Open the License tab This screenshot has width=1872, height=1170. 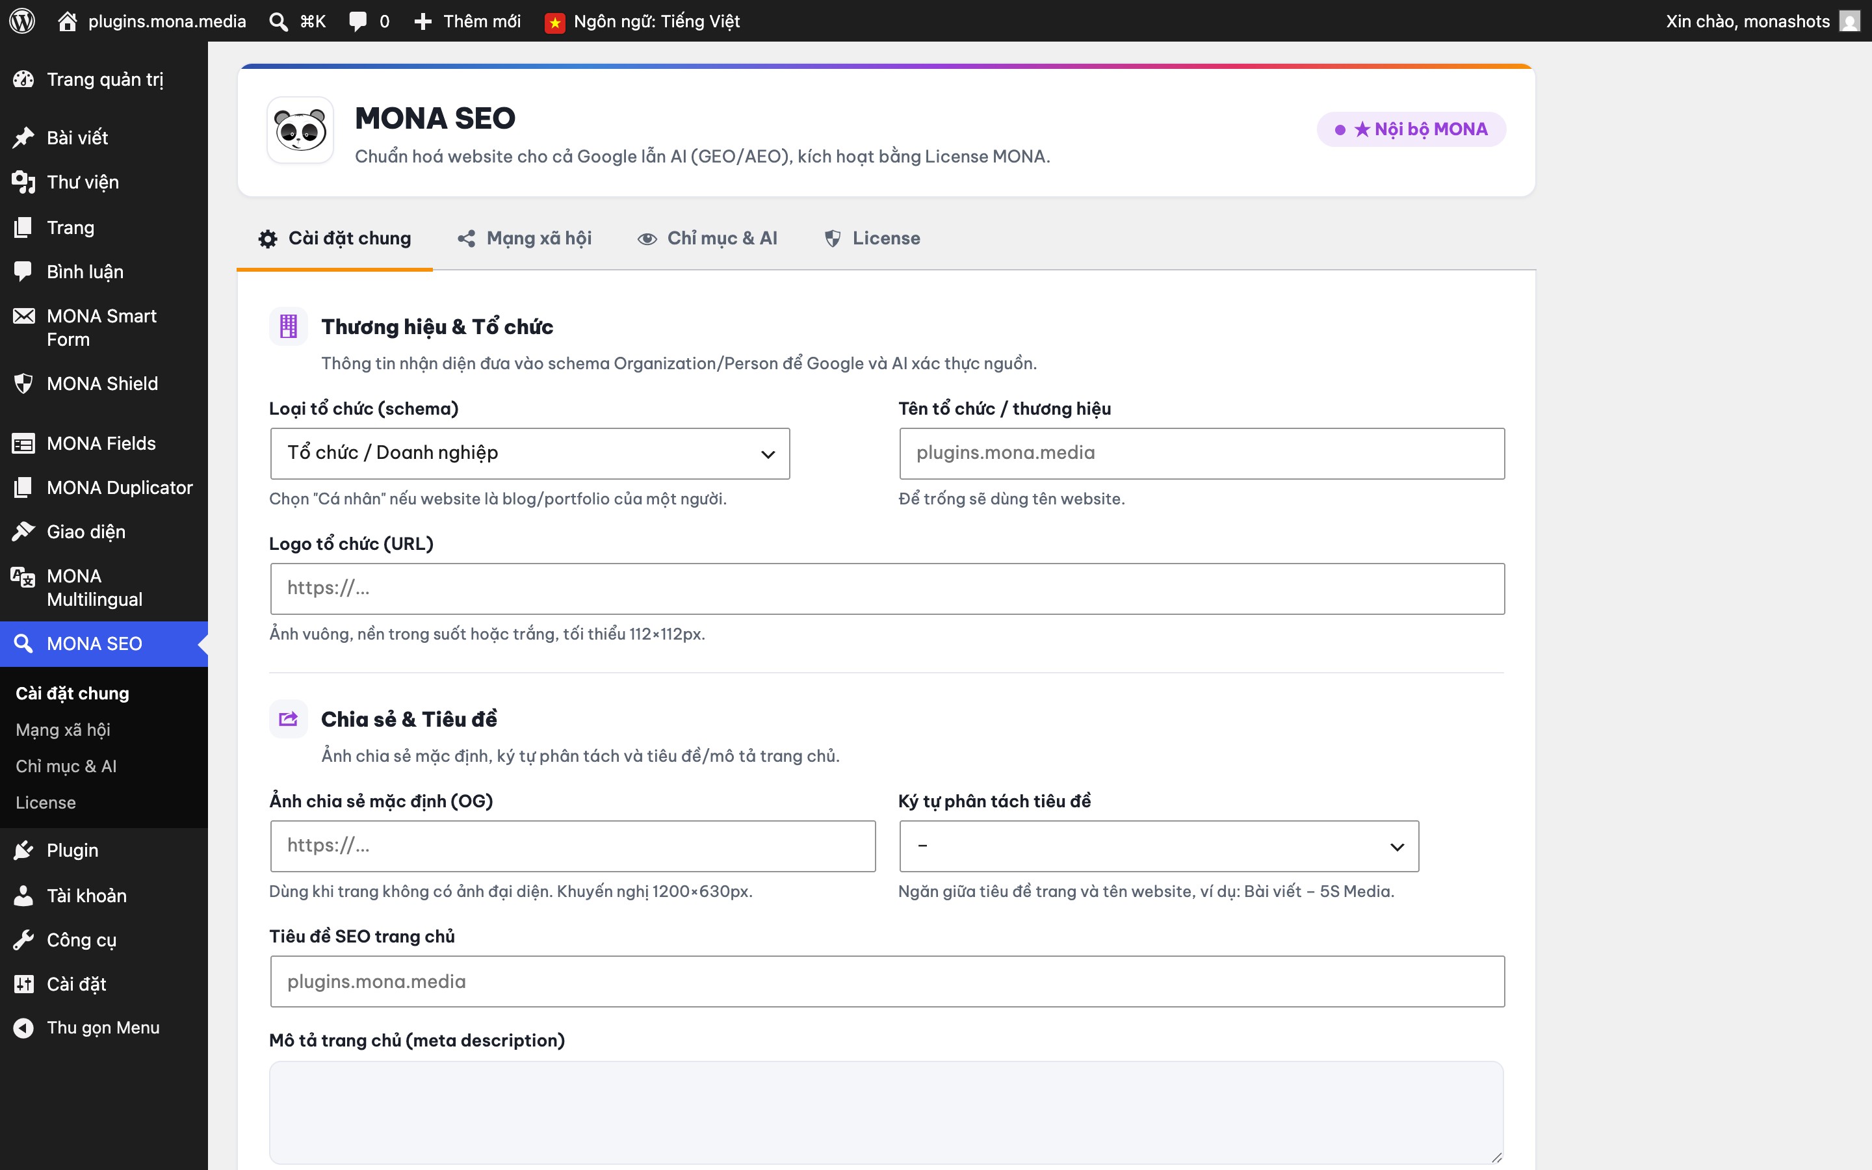click(x=872, y=239)
